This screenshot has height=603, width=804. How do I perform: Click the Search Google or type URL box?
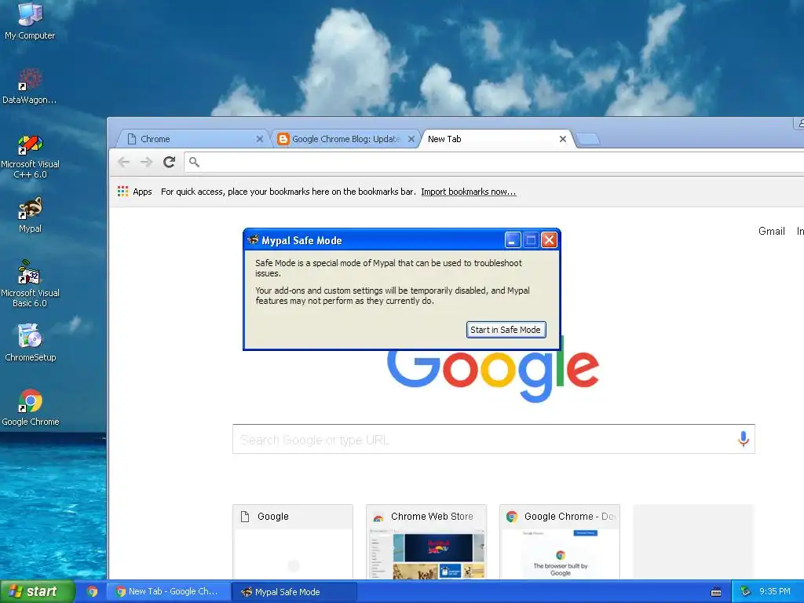point(493,440)
